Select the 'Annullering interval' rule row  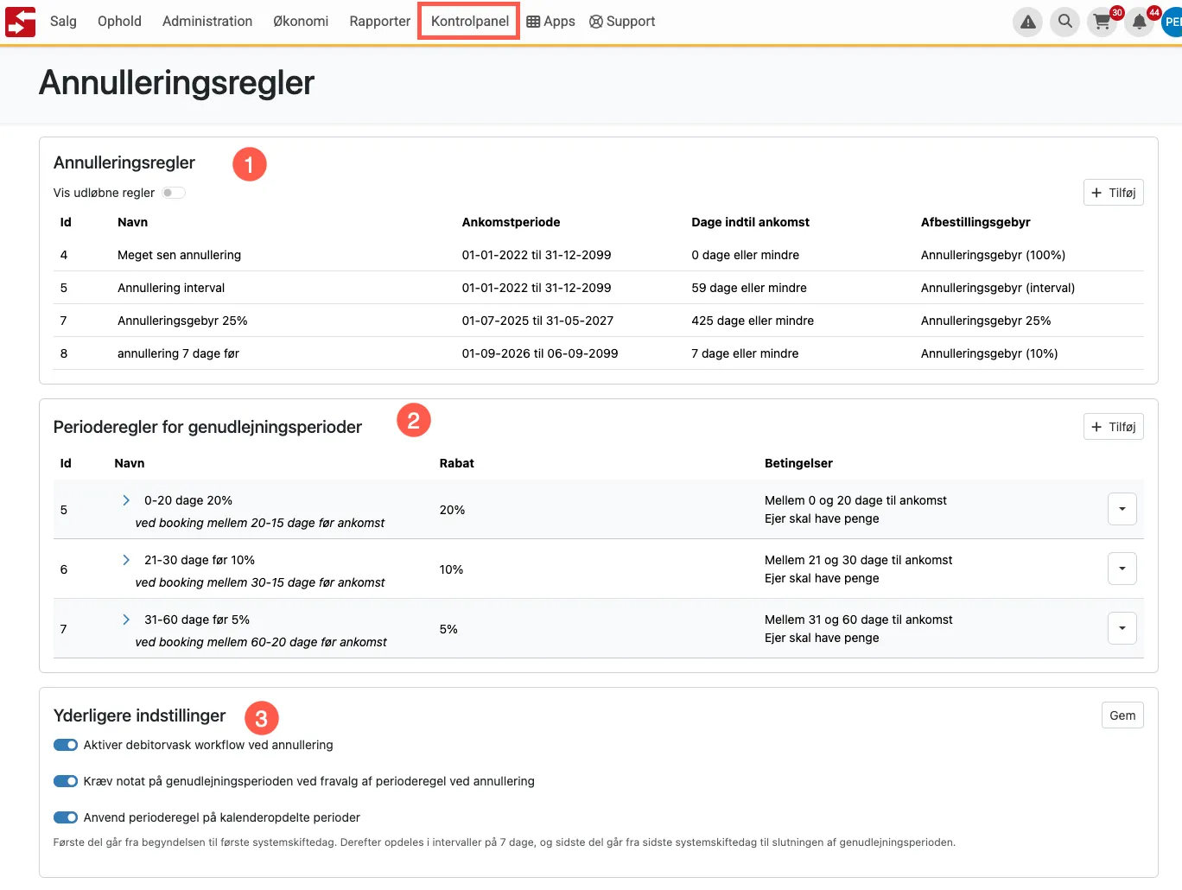pyautogui.click(x=598, y=288)
